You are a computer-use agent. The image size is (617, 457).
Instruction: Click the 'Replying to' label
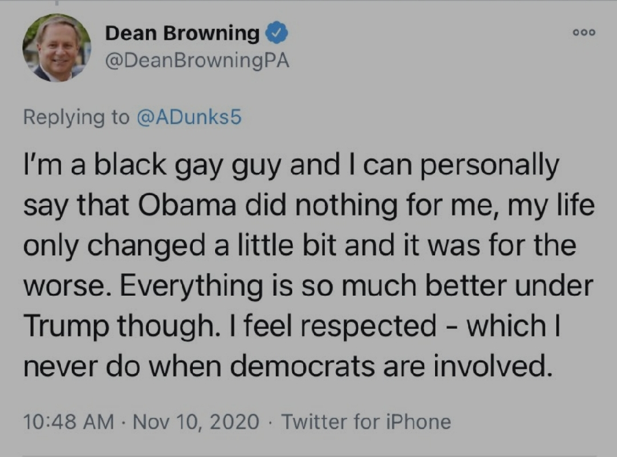[x=76, y=117]
